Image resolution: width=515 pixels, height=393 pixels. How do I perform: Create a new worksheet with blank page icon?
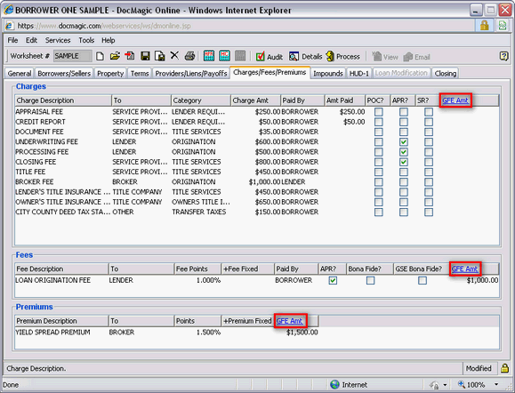[x=100, y=56]
